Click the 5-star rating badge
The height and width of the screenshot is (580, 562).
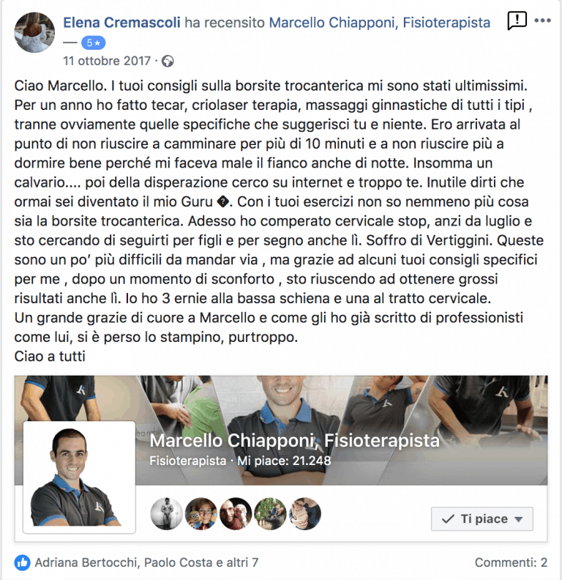pyautogui.click(x=93, y=43)
